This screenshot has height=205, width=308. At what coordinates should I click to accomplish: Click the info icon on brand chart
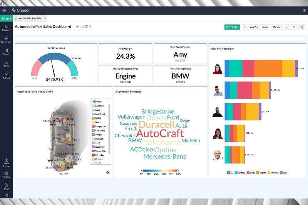[x=108, y=172]
